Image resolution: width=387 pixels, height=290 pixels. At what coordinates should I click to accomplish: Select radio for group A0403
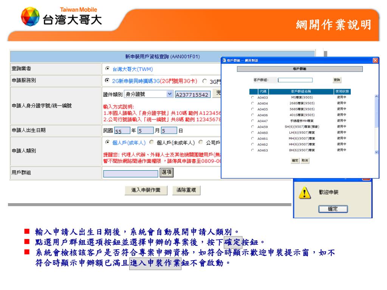[x=252, y=97]
